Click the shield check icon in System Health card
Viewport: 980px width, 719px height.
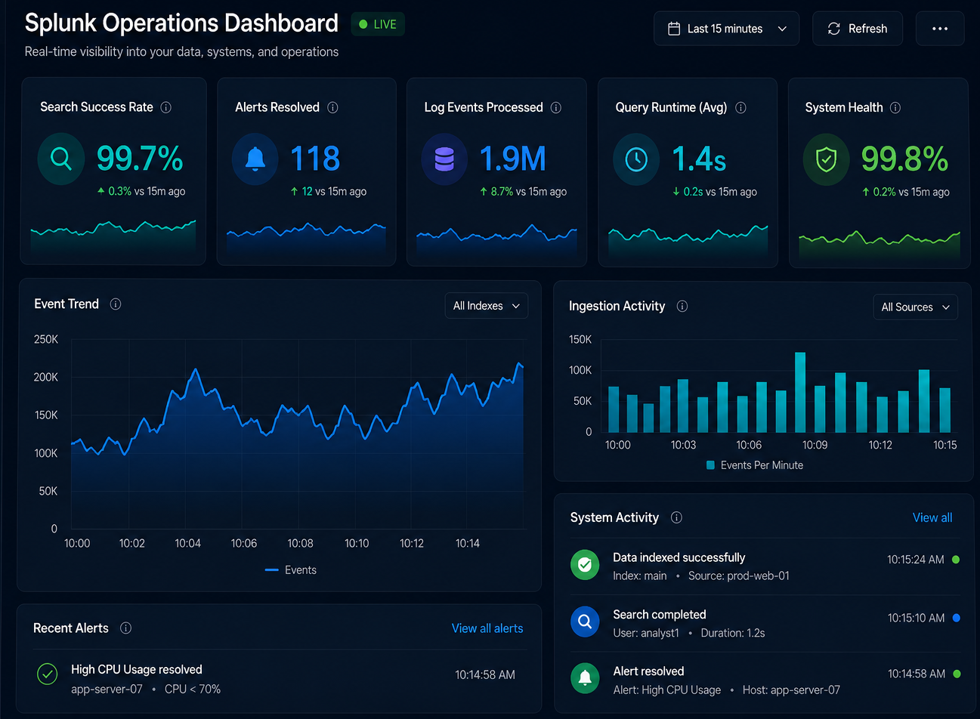(x=827, y=159)
